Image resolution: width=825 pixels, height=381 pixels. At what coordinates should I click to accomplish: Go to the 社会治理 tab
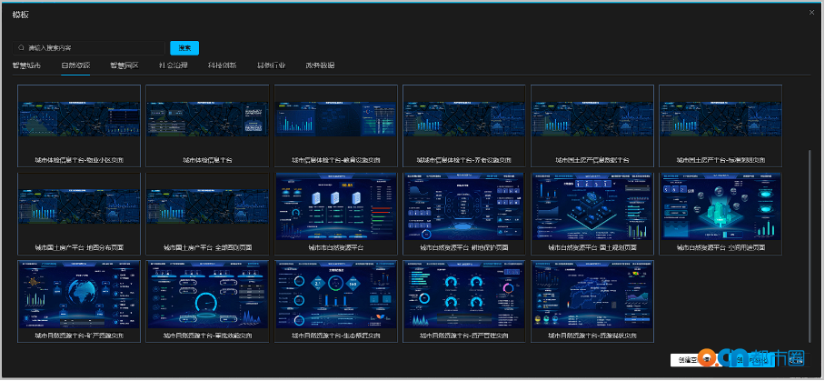pyautogui.click(x=173, y=65)
